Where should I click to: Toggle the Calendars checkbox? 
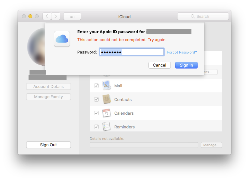[96, 113]
